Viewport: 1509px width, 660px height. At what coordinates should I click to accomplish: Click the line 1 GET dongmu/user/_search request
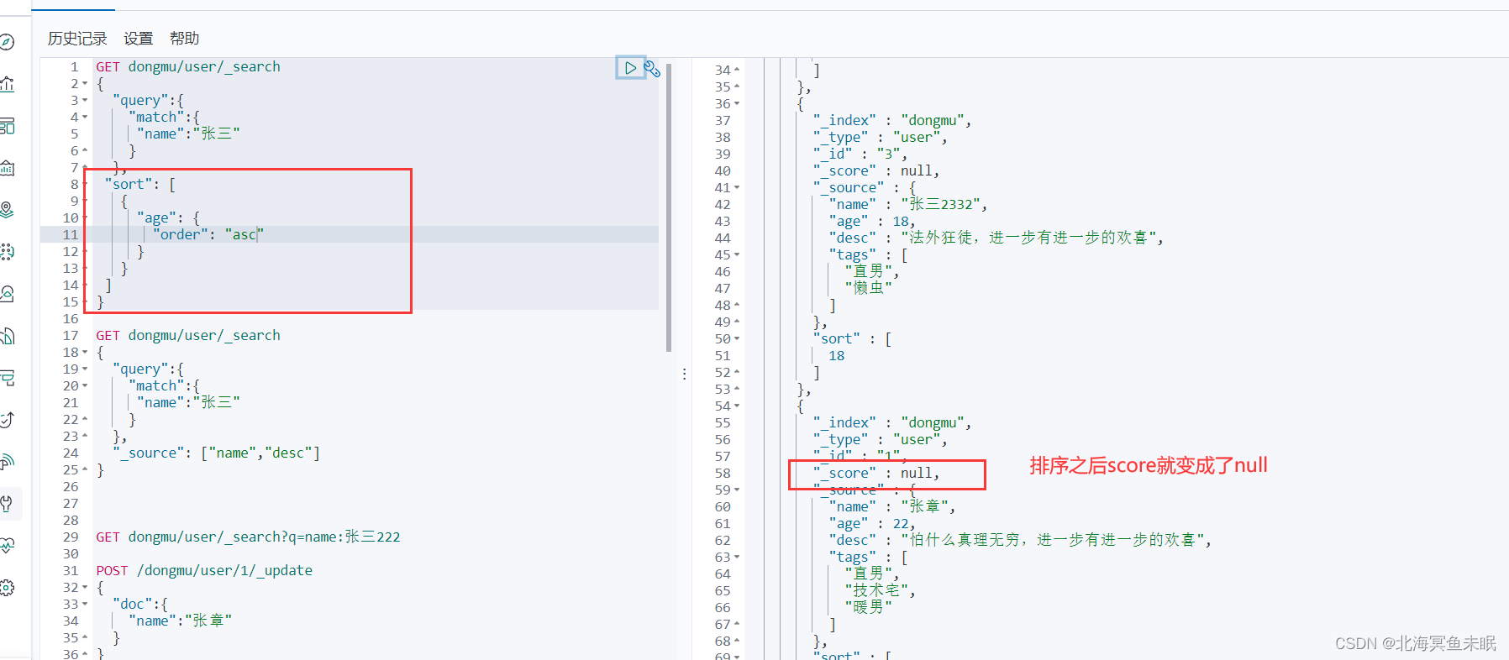tap(188, 67)
